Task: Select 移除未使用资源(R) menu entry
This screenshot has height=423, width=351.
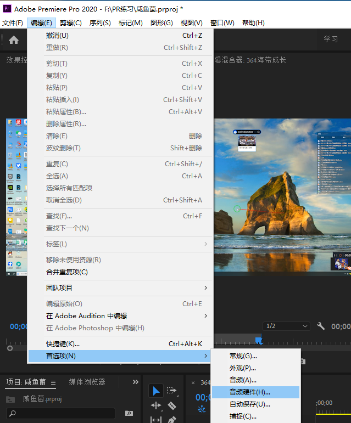Action: point(120,260)
